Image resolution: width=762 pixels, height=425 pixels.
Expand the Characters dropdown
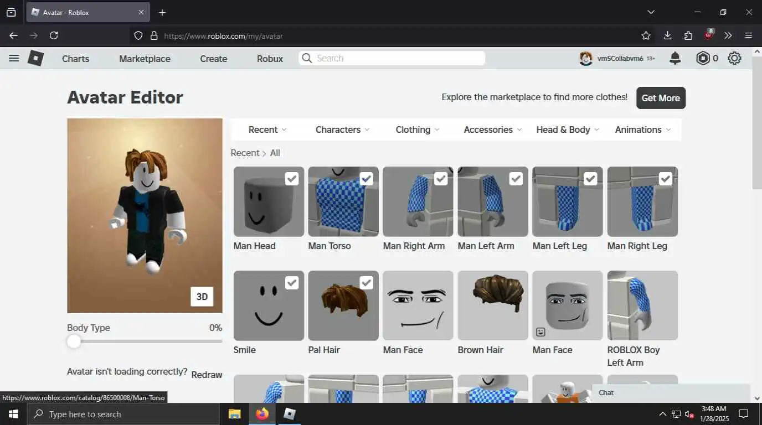click(342, 129)
